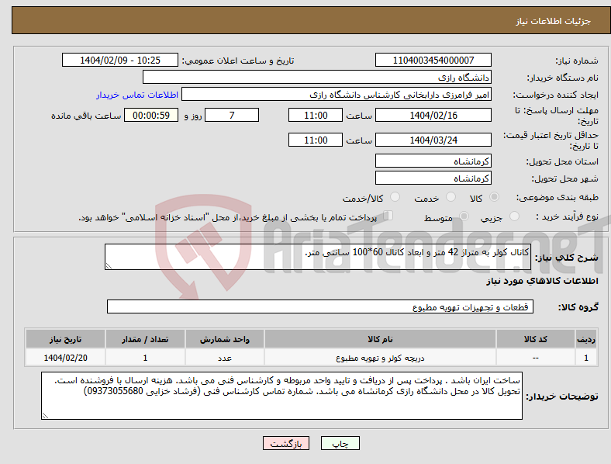Toggle the اسناد خزانه اسلامی payment checkbox
This screenshot has width=611, height=464.
[x=388, y=215]
